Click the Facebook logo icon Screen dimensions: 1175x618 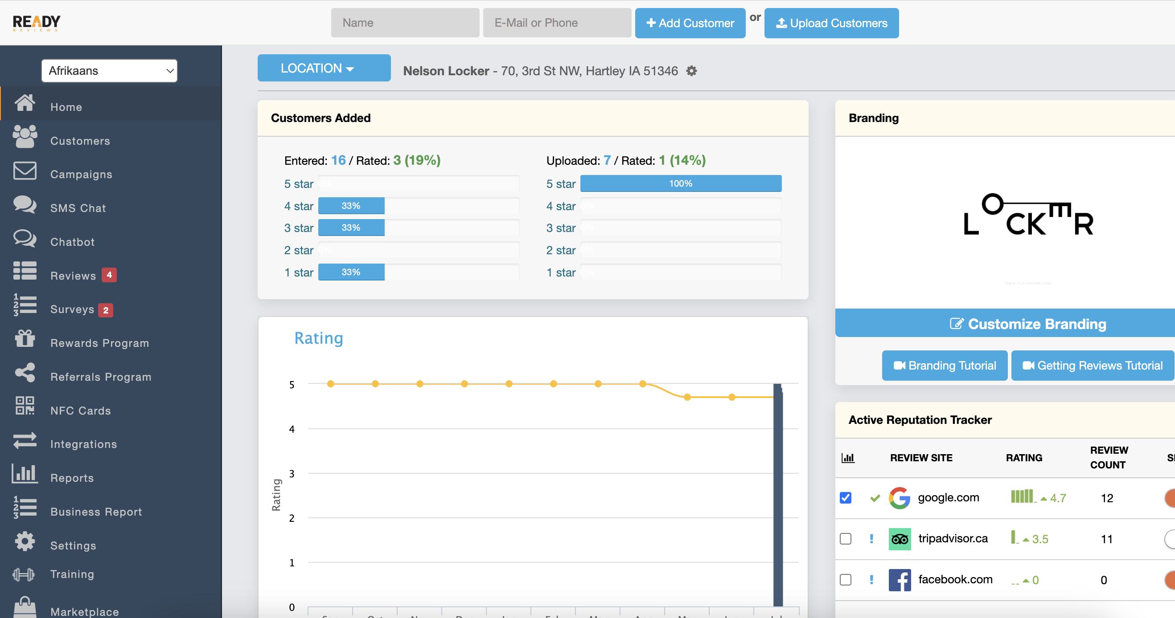click(x=899, y=579)
